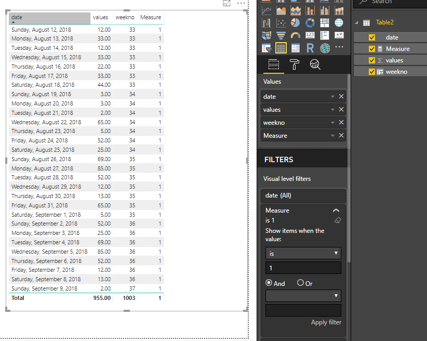427x341 pixels.
Task: Switch to the Format paint-roller tab
Action: click(x=295, y=64)
